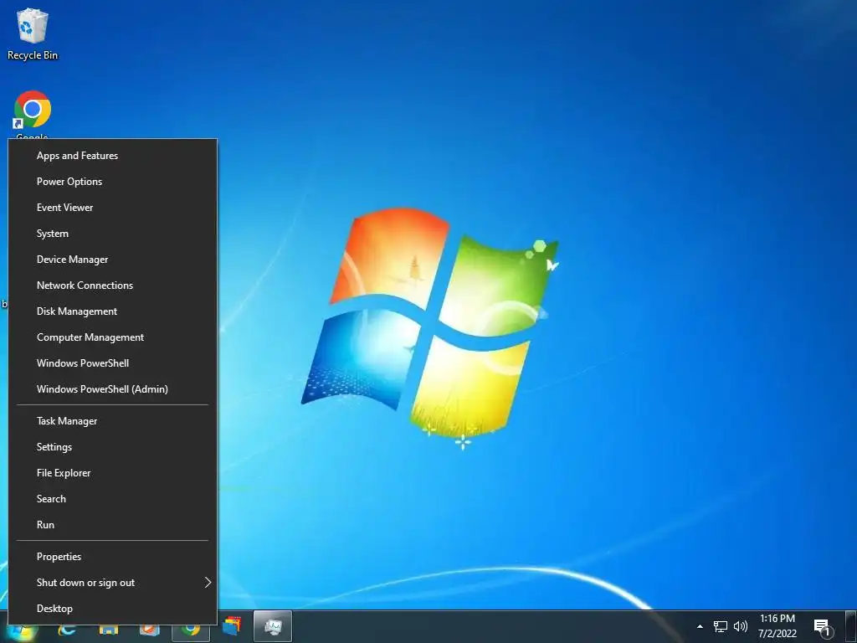
Task: Select the Recycle Bin desktop icon
Action: 33,33
